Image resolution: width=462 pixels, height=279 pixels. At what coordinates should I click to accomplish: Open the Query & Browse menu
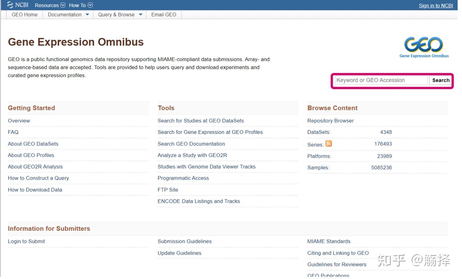click(120, 15)
